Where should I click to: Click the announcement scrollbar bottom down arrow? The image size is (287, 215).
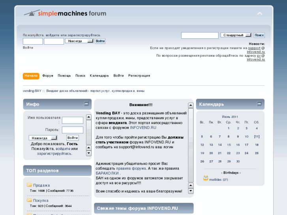[191, 191]
